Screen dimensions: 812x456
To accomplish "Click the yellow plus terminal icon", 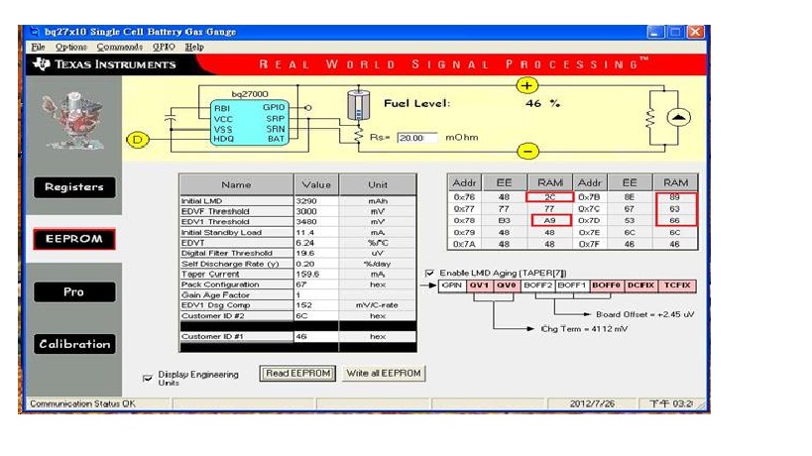I will pos(527,85).
